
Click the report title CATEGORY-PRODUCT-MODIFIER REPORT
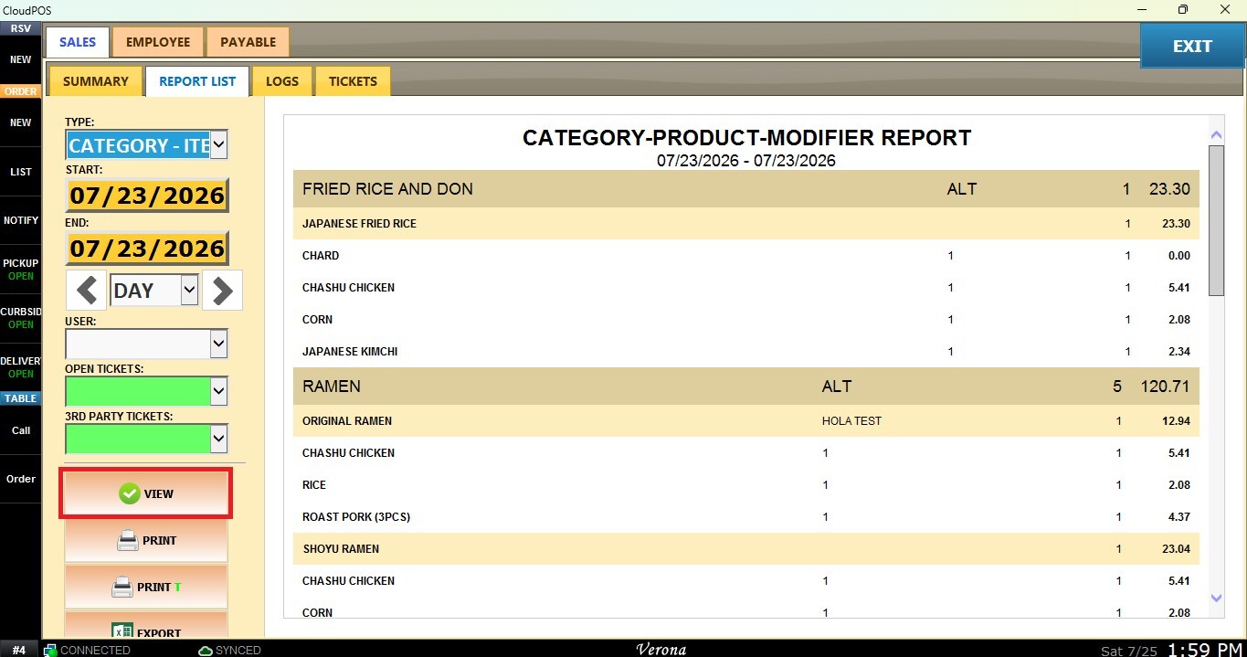click(x=746, y=138)
